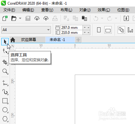Viewport: 135px width, 124px height.
Task: Open the 布局(L) menu
Action: [x=66, y=10]
